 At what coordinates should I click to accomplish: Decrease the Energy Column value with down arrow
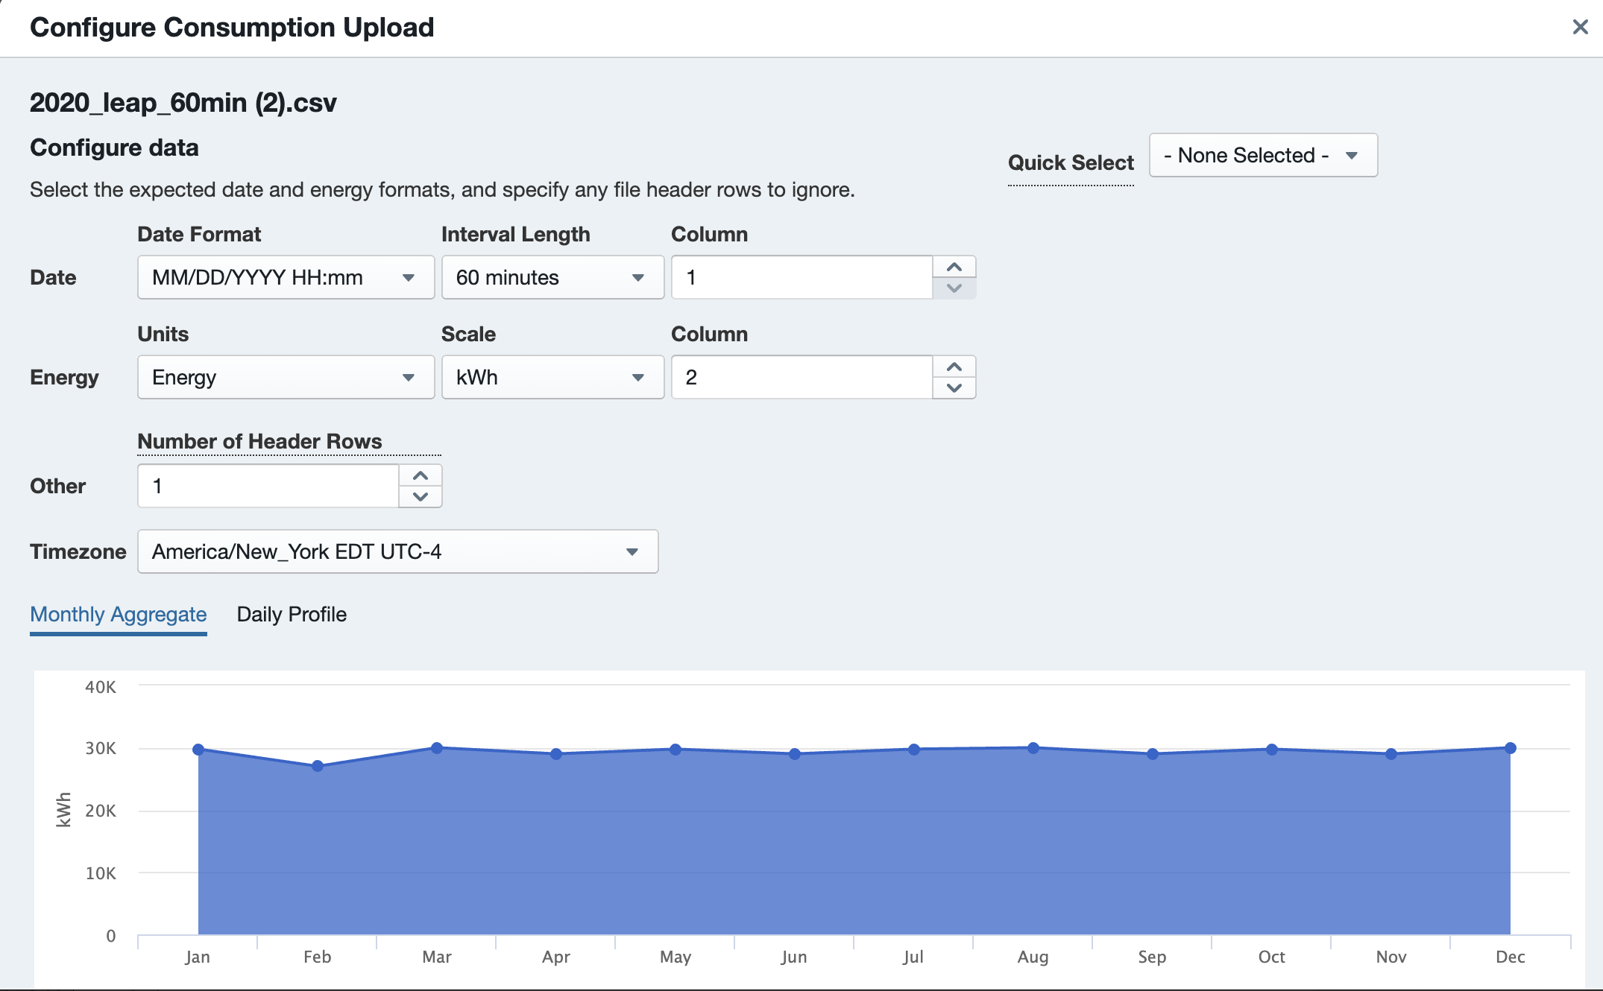pyautogui.click(x=954, y=388)
